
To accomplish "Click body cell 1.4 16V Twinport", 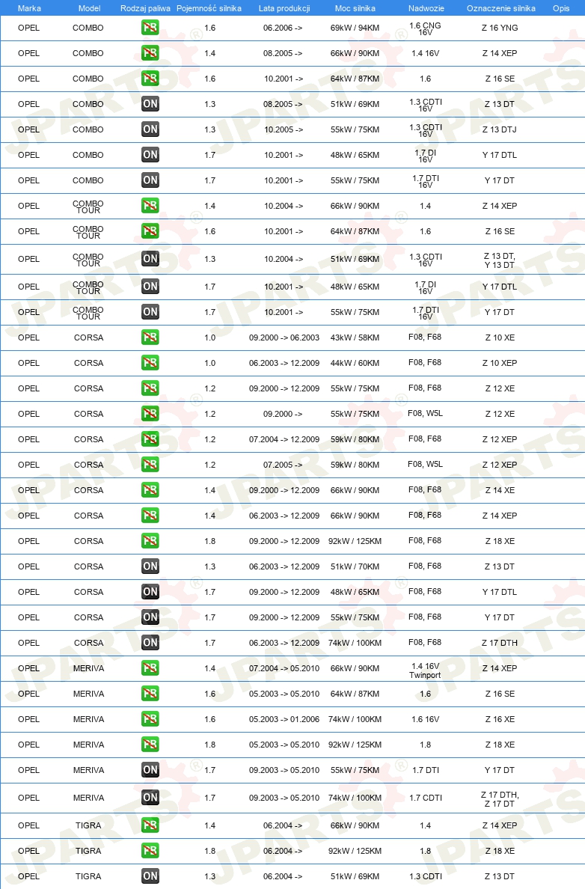I will [425, 670].
